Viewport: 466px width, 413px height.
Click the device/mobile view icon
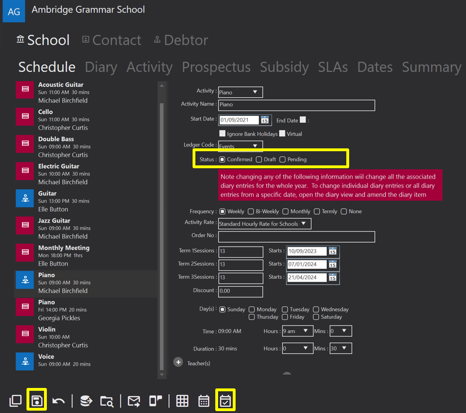click(155, 401)
